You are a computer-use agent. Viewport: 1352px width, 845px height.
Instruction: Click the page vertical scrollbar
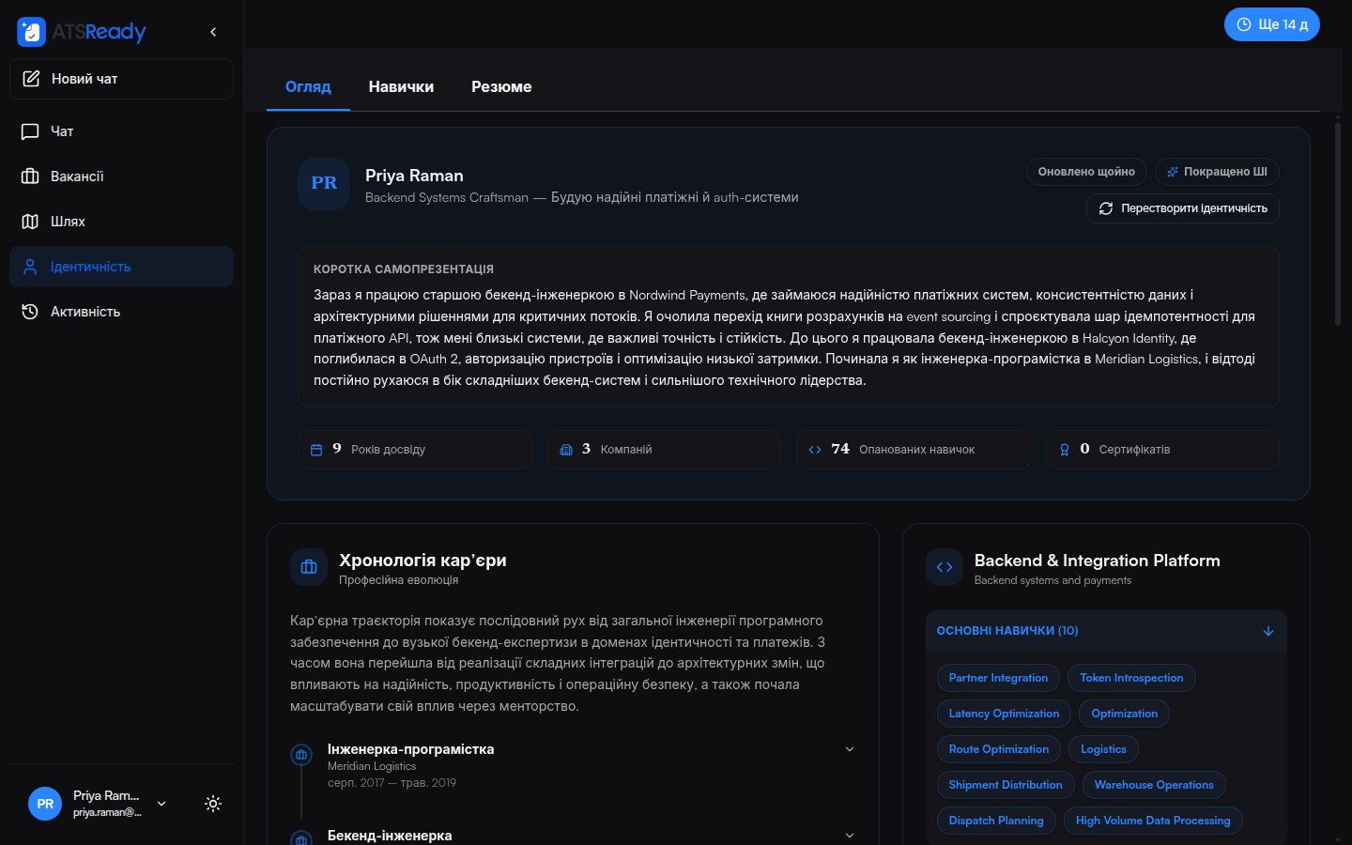1338,225
